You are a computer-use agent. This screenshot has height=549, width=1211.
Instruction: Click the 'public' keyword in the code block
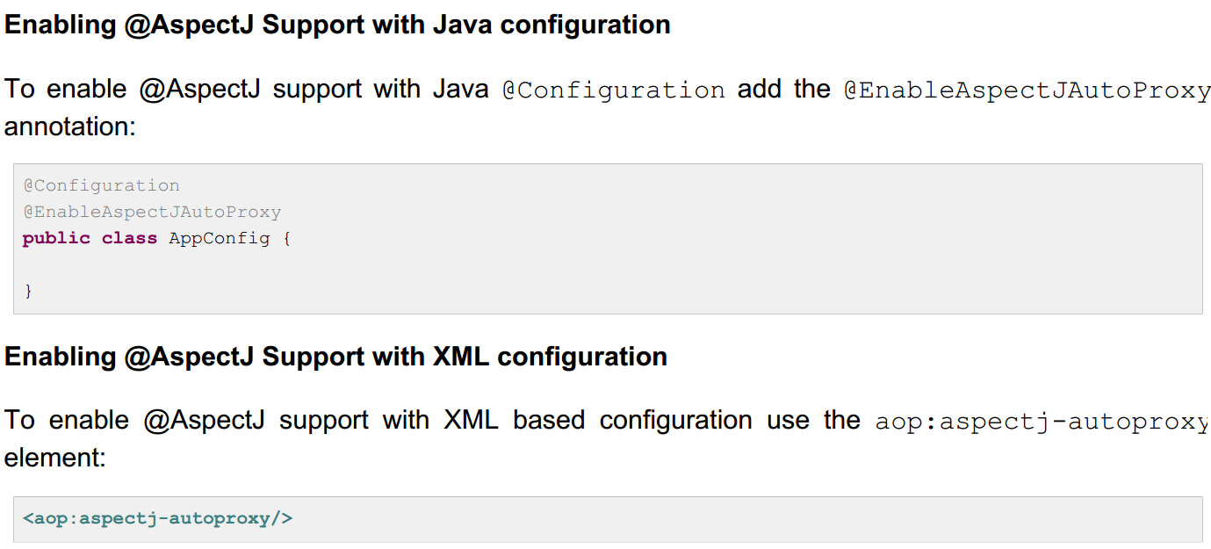click(x=56, y=238)
